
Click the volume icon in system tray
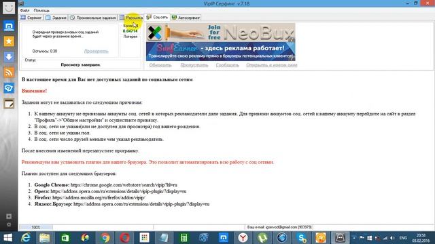(x=392, y=238)
